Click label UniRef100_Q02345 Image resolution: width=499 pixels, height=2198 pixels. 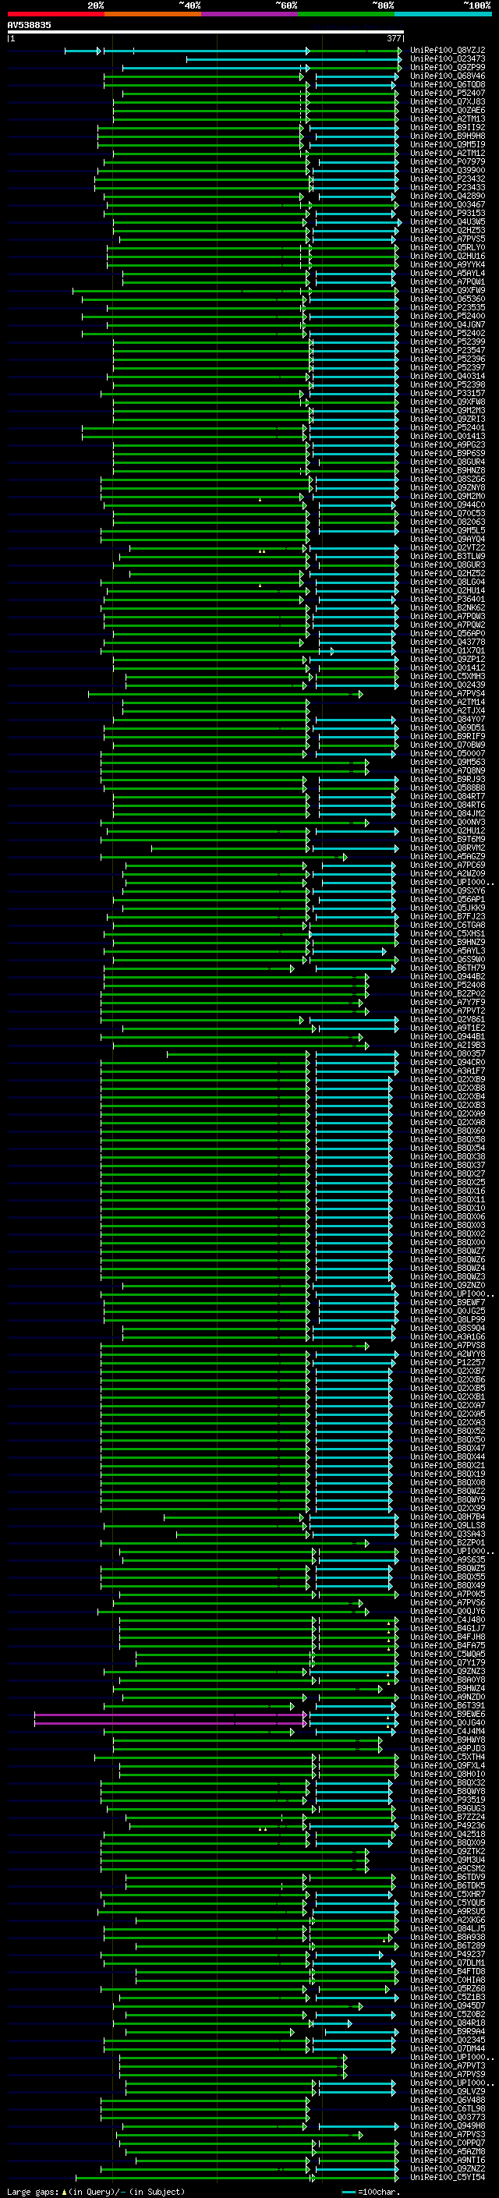pos(448,2040)
